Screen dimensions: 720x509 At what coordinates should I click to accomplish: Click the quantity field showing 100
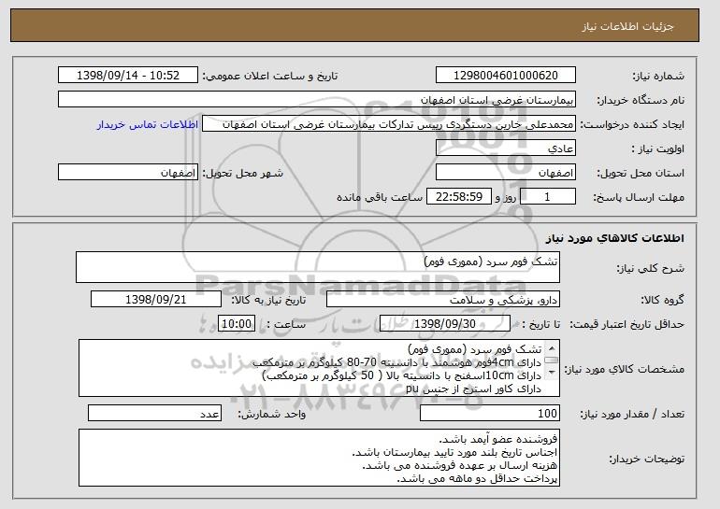point(490,413)
